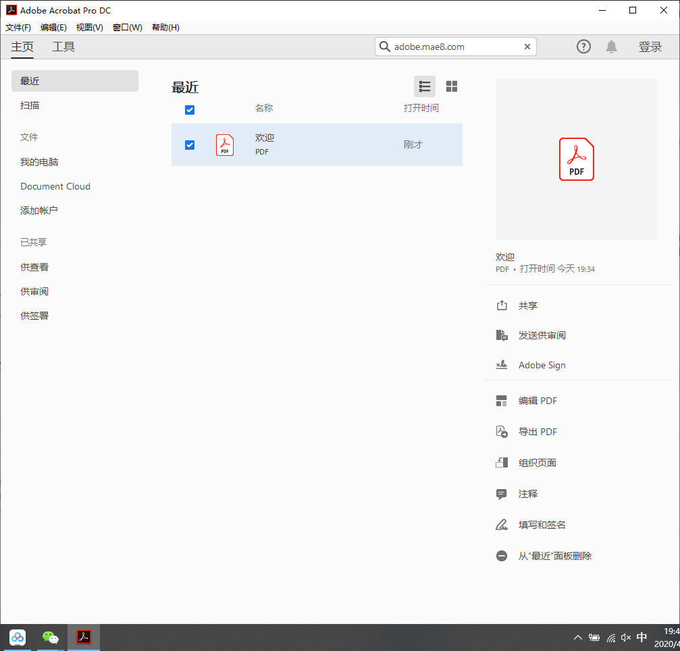The image size is (680, 651).
Task: Click the help question mark icon
Action: pos(583,47)
